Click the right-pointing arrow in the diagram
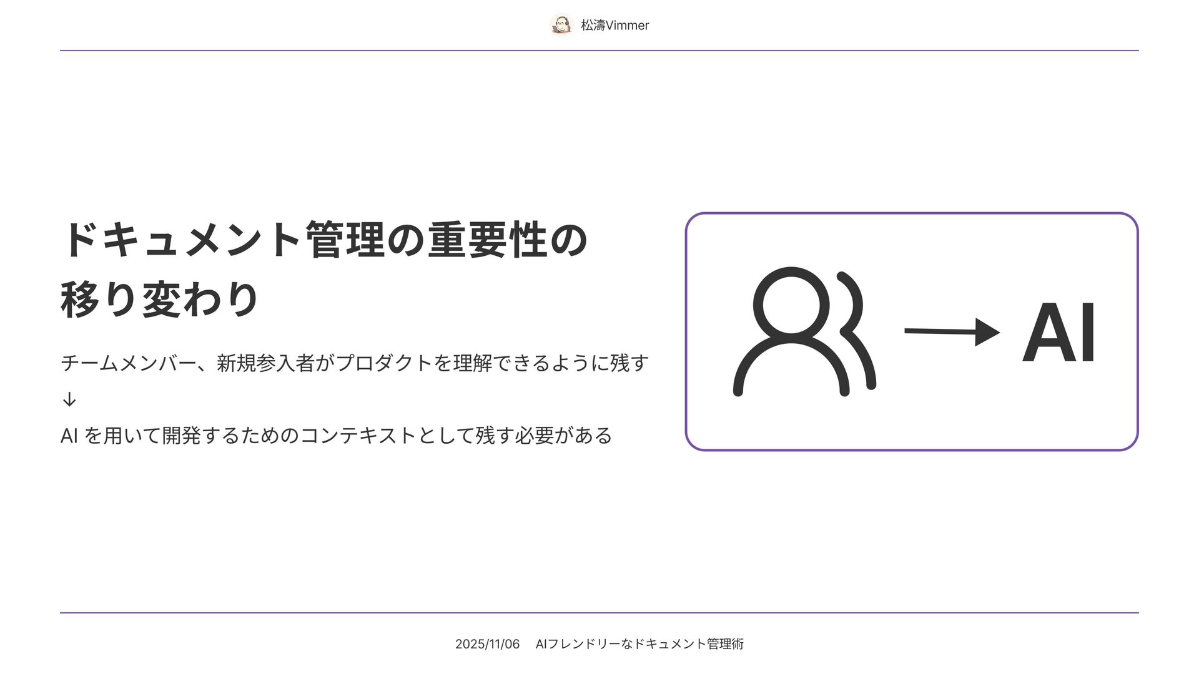The width and height of the screenshot is (1199, 674). [x=951, y=331]
